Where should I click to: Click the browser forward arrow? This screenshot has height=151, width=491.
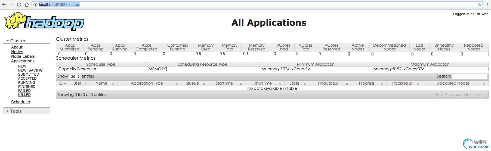pyautogui.click(x=11, y=5)
